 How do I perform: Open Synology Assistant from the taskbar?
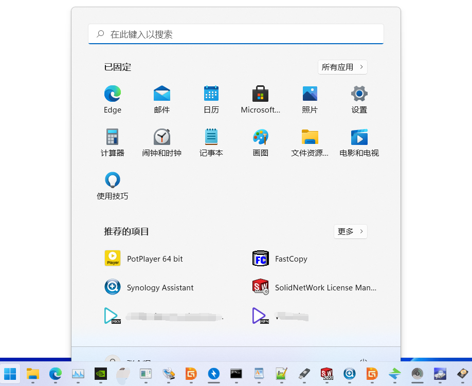click(x=350, y=374)
